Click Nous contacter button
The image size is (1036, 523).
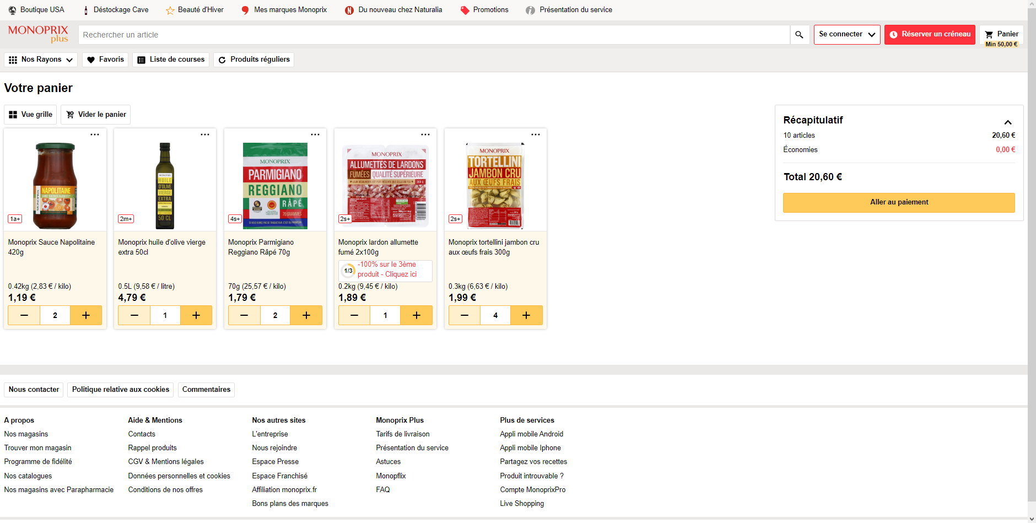click(34, 390)
